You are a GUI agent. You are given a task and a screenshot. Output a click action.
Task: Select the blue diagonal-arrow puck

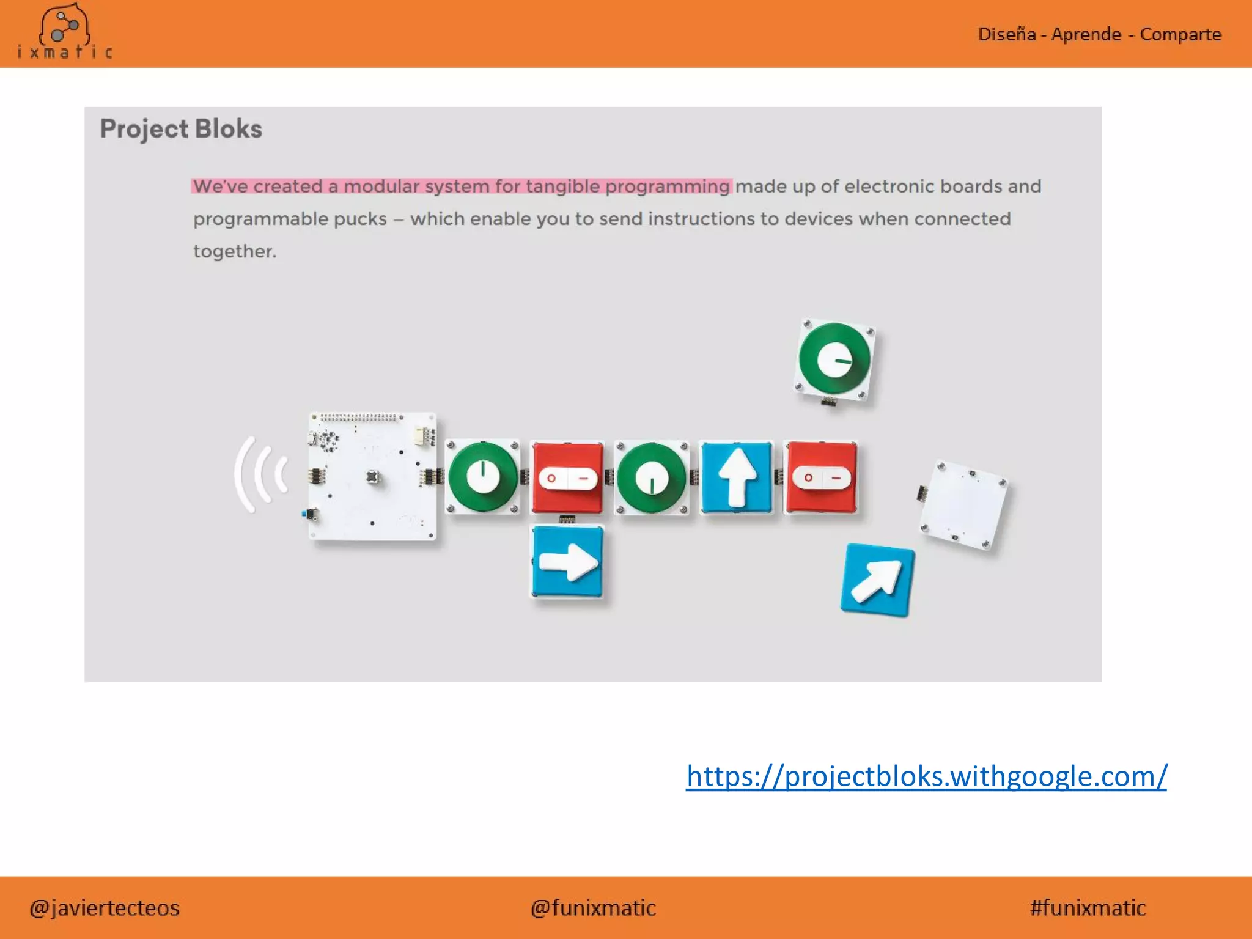click(877, 580)
